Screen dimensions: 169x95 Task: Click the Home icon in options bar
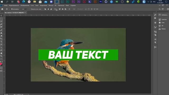(x=2, y=9)
